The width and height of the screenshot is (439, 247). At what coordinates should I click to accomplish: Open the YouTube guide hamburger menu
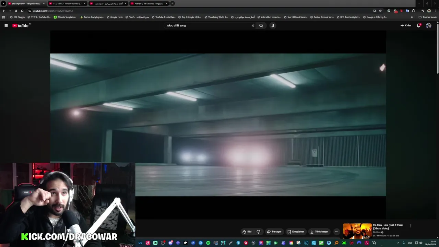pyautogui.click(x=6, y=25)
